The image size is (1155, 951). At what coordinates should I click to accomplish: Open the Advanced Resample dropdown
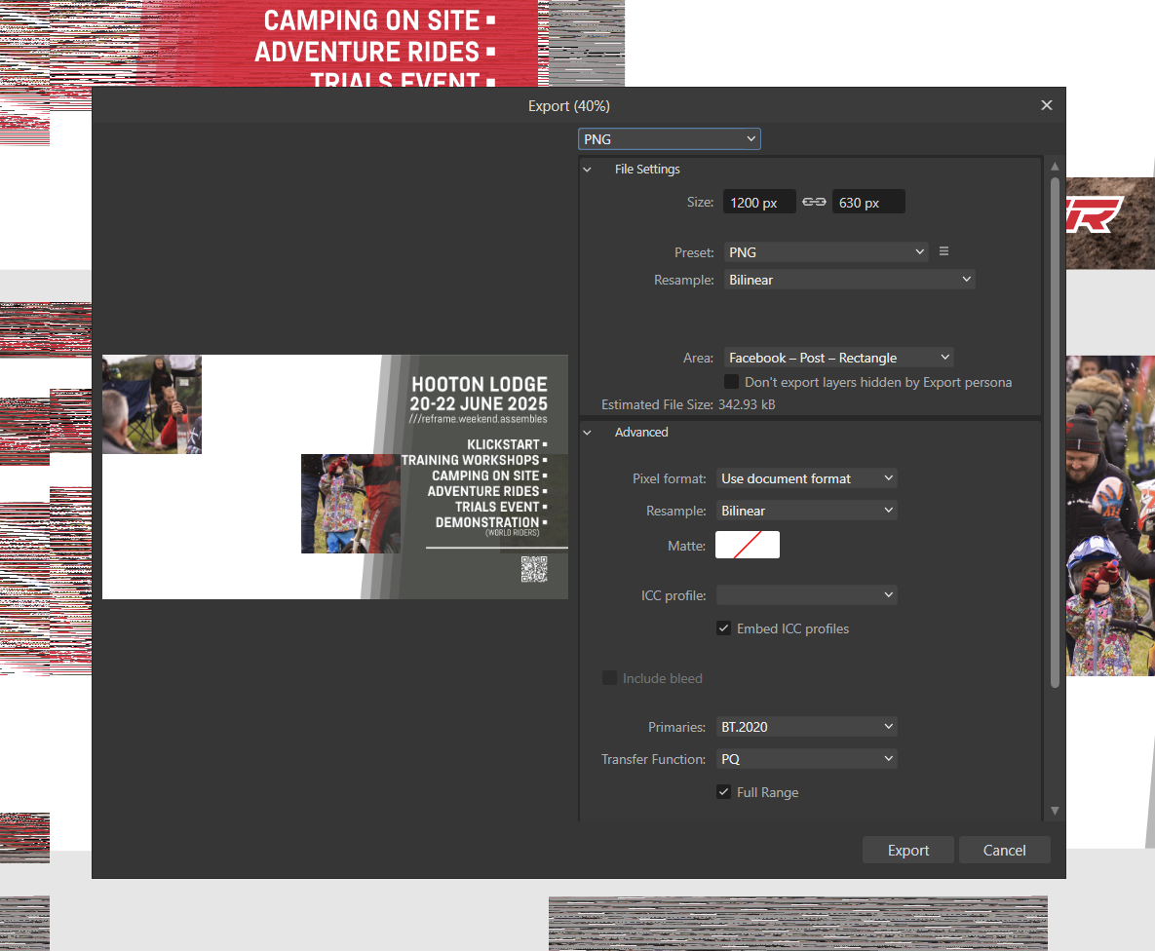pos(807,511)
